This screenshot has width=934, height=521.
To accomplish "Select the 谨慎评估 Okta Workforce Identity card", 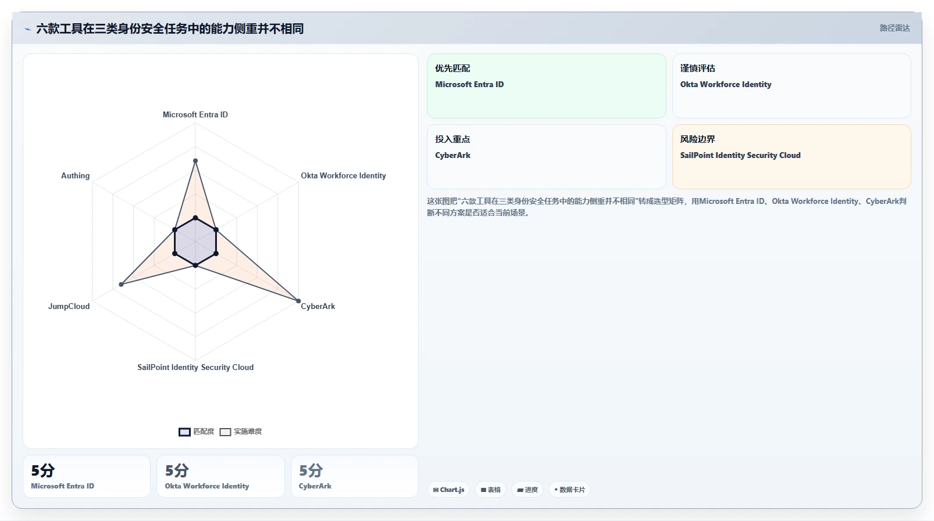I will tap(792, 86).
